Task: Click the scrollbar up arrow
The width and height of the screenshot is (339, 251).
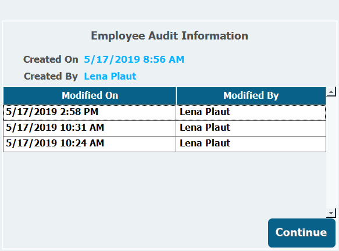Action: click(331, 92)
